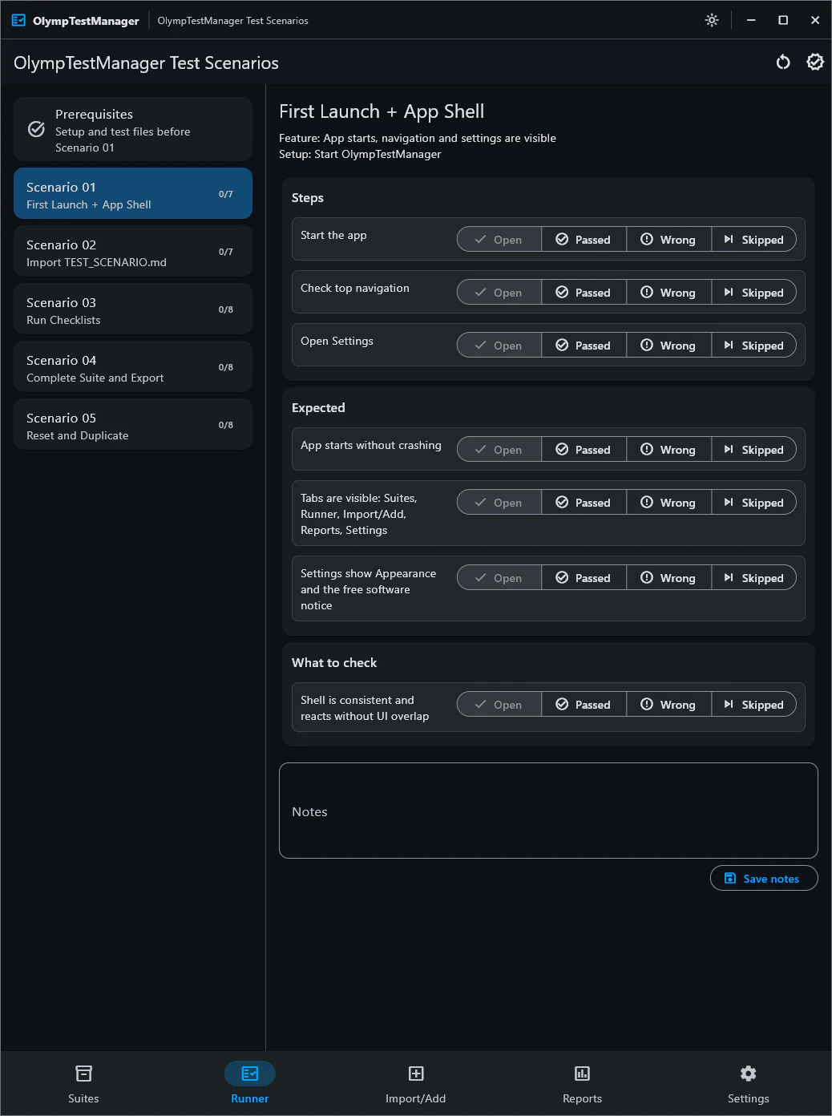This screenshot has width=832, height=1116.
Task: Select Scenario 02 Import TEST_SCENARIO.md
Action: [133, 251]
